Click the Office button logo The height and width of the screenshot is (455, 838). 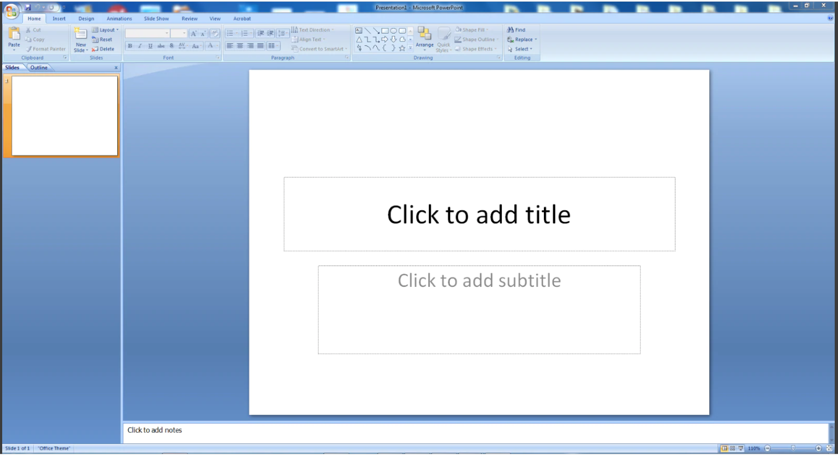[11, 10]
